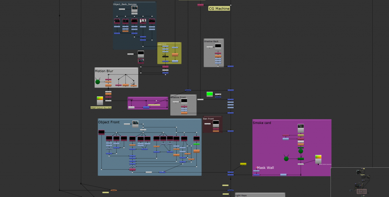Select the blue node inside the Grain backdrop
Image resolution: width=389 pixels, height=197 pixels.
tap(146, 107)
